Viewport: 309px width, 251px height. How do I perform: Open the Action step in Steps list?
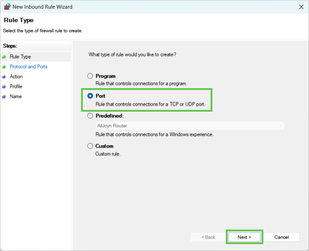(x=16, y=76)
